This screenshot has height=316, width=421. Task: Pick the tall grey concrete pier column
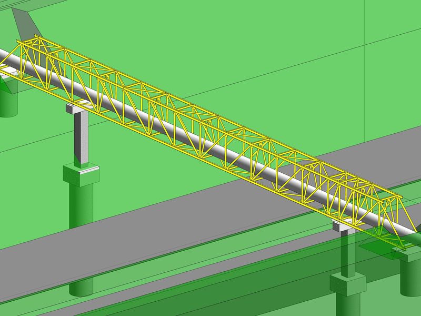click(81, 140)
